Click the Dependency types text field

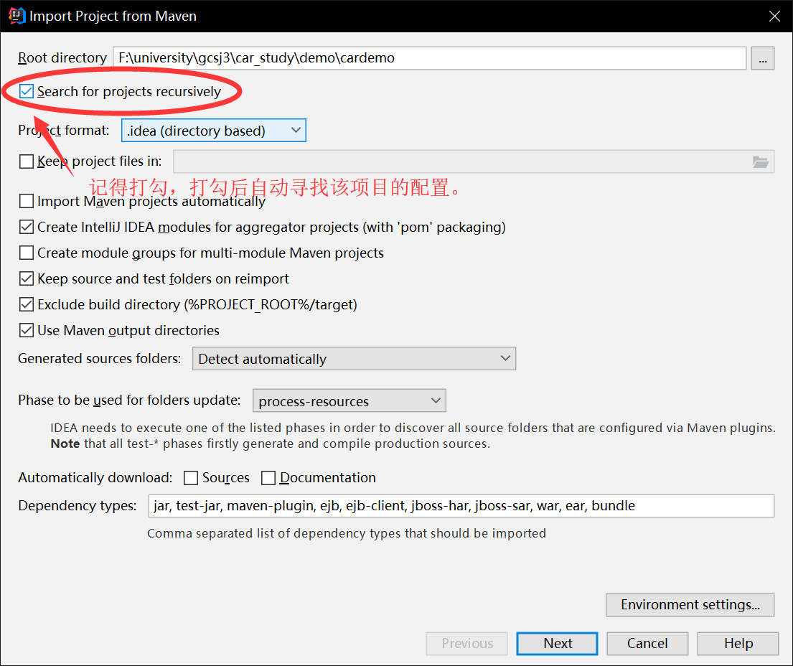coord(461,506)
